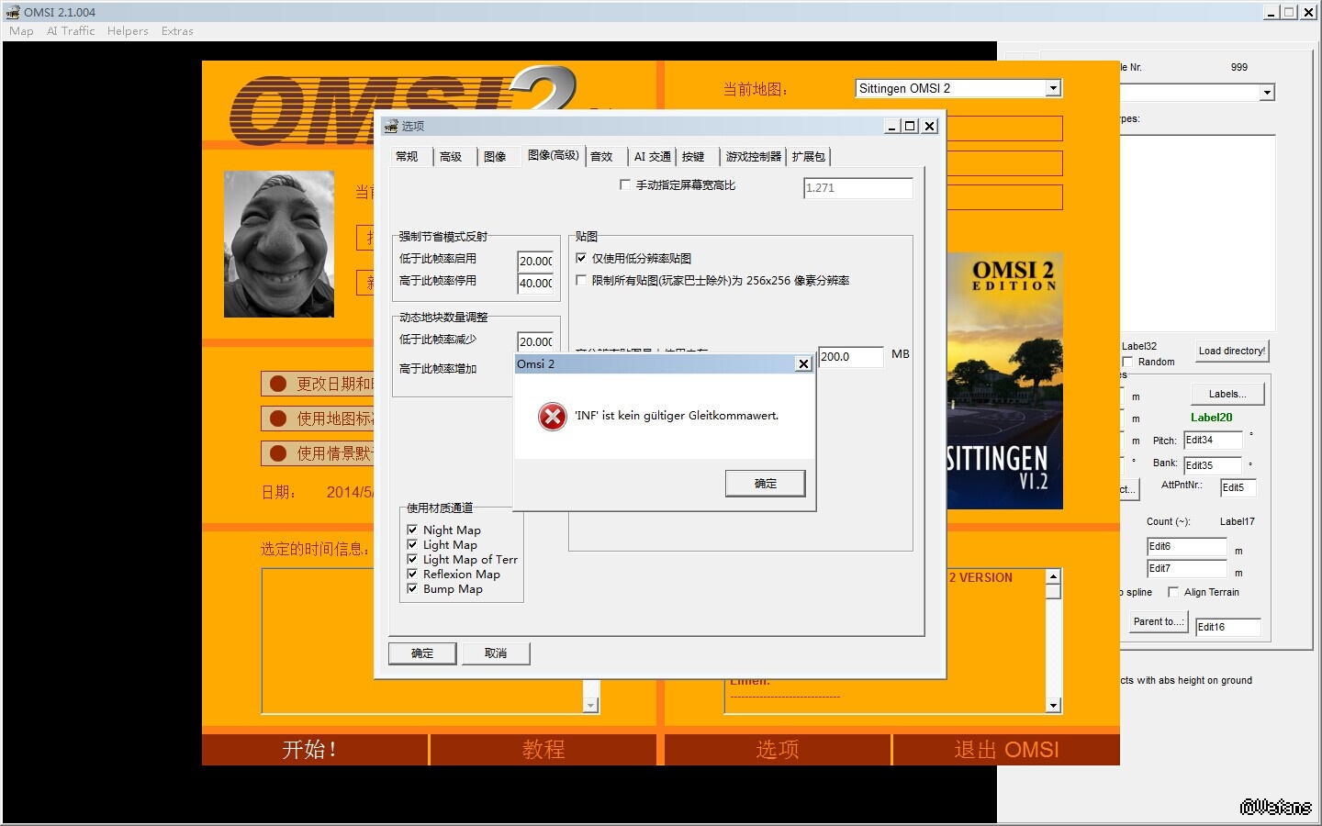Enable 限制所有贴图 256x256 checkbox

click(581, 281)
